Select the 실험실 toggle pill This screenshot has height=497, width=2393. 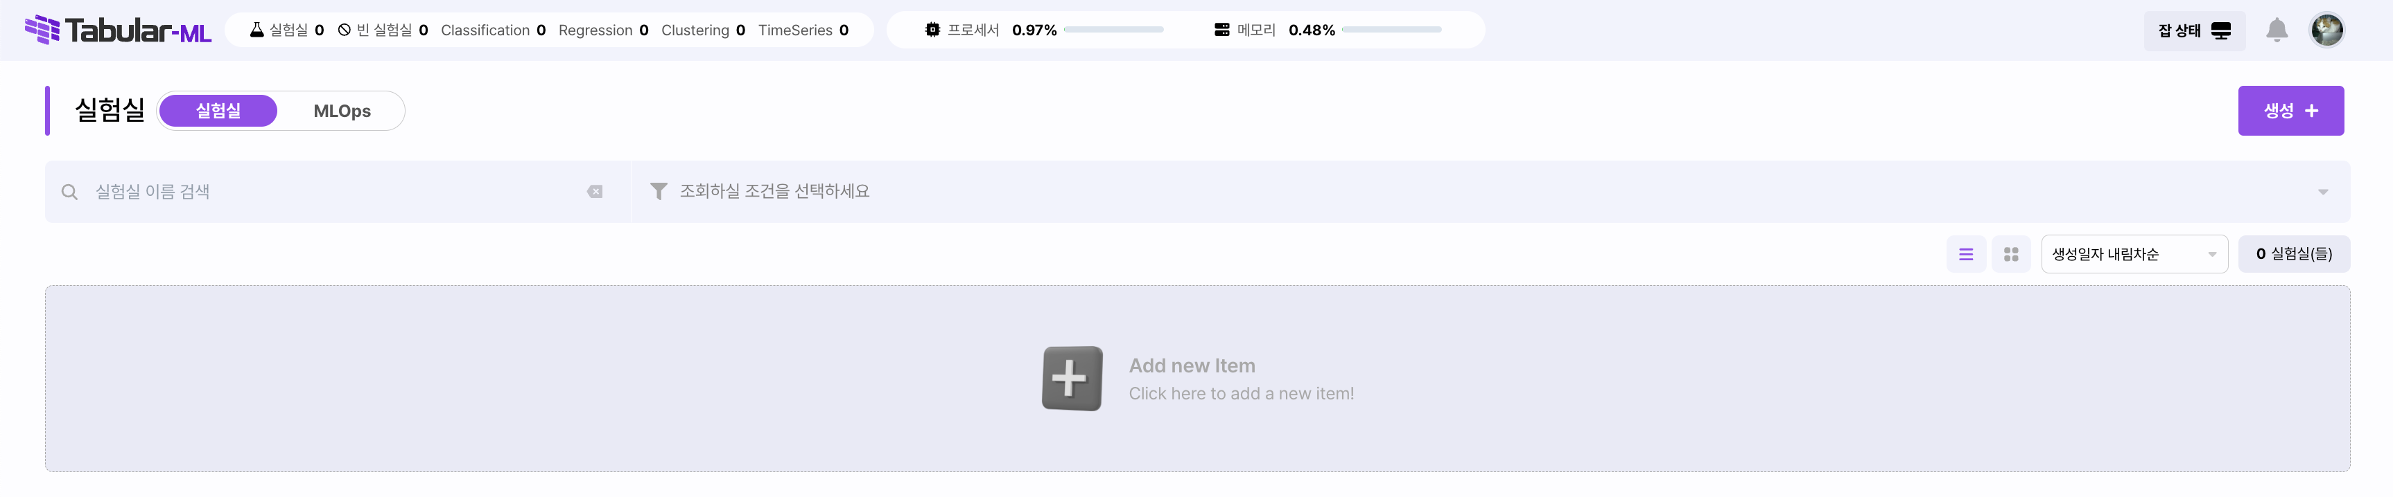218,110
